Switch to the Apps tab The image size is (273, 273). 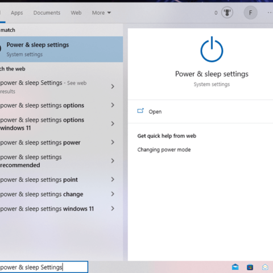(x=16, y=13)
